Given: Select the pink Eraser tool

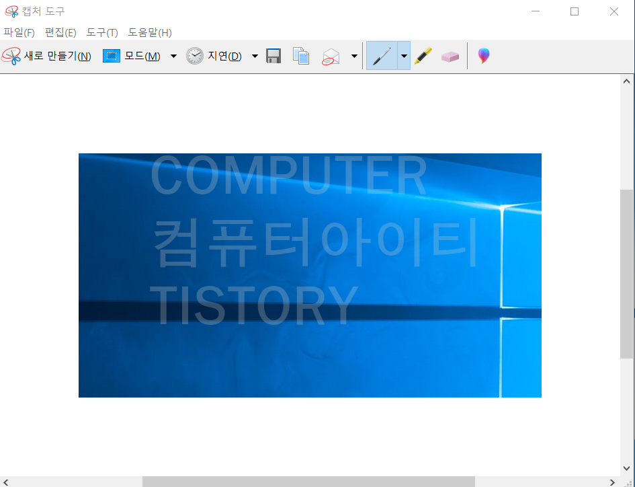Looking at the screenshot, I should coord(450,57).
